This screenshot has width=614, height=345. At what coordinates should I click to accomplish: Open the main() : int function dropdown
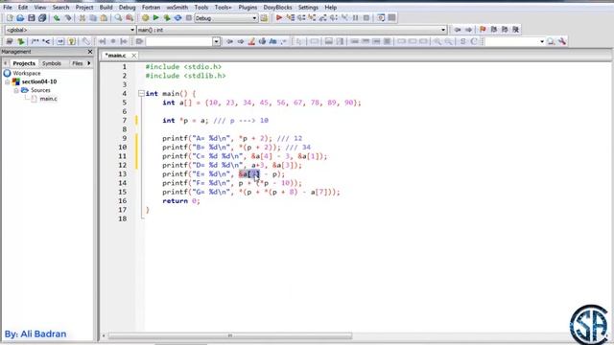pos(292,30)
